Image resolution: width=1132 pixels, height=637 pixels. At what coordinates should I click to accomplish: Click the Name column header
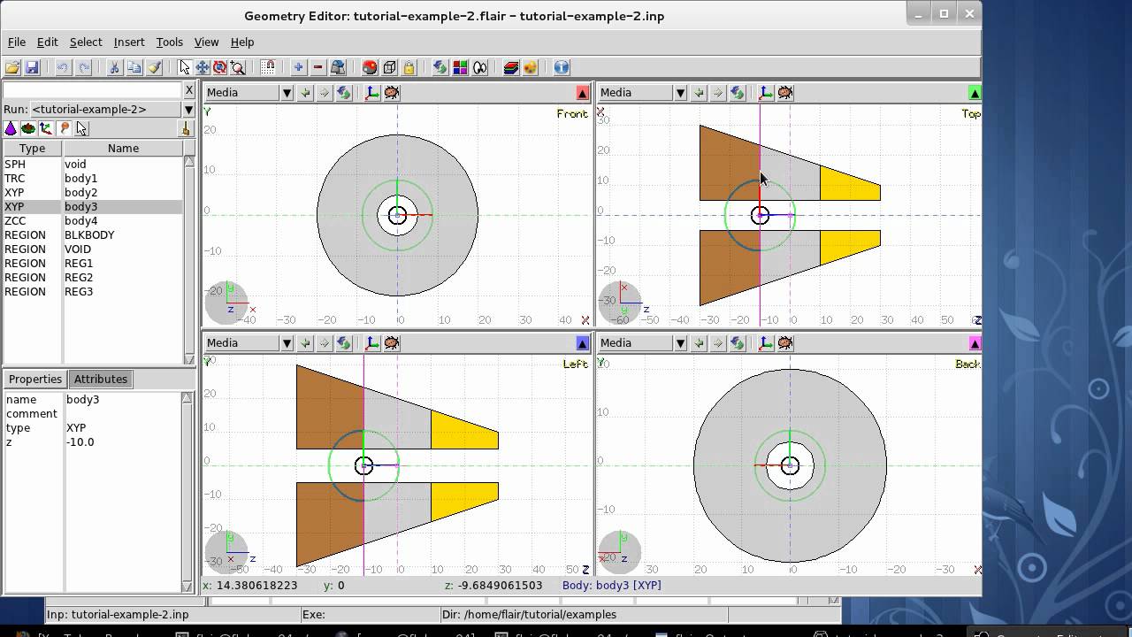(123, 149)
